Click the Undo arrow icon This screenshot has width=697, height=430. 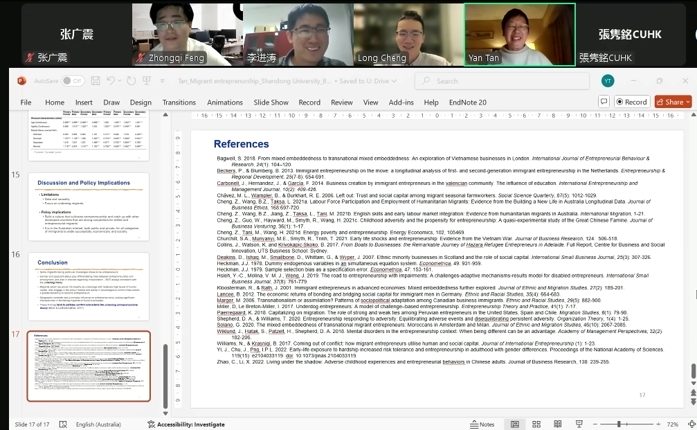pyautogui.click(x=111, y=81)
